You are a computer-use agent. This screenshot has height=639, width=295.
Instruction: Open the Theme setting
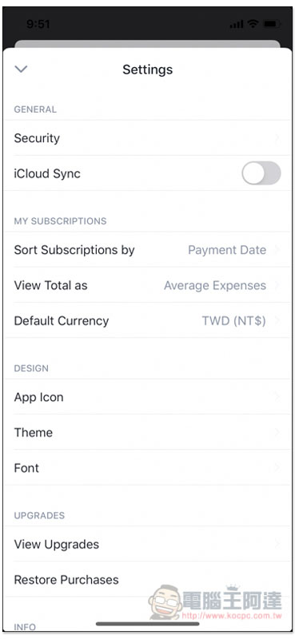point(148,432)
